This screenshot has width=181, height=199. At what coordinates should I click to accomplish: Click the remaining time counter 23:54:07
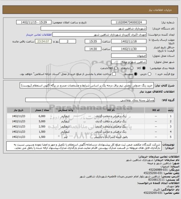coord(43,41)
